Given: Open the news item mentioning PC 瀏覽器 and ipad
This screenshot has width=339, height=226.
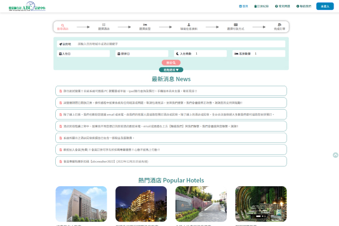Looking at the screenshot, I should coord(171,91).
